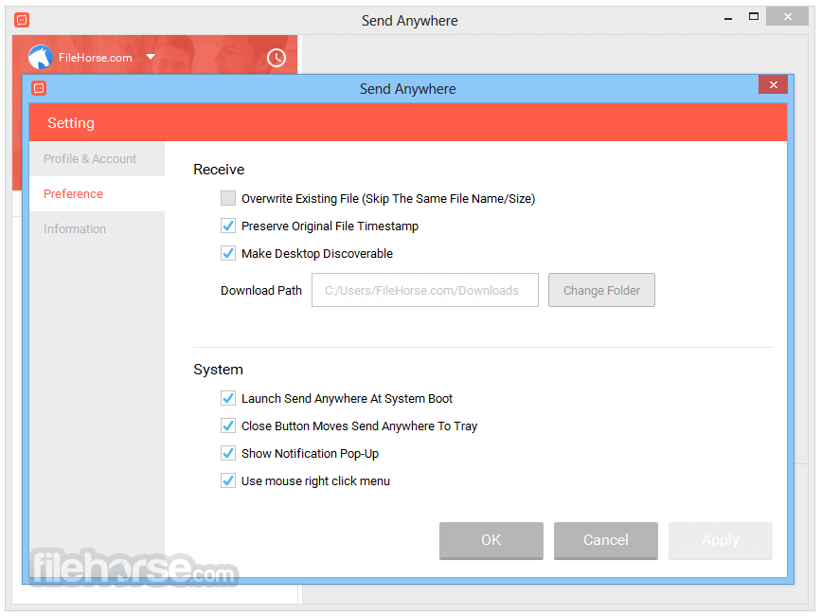Uncheck Show Notification Pop-Up
This screenshot has height=616, width=821.
pos(228,453)
